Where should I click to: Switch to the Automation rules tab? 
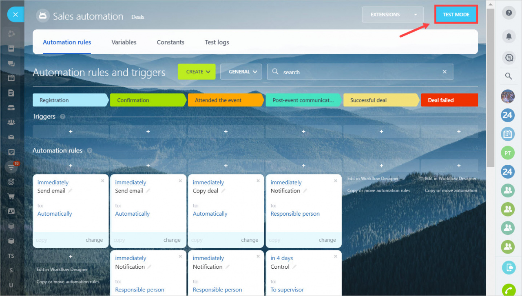coord(67,42)
